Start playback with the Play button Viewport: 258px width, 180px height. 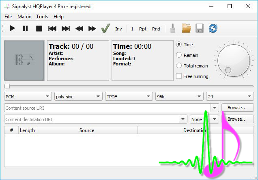12,28
